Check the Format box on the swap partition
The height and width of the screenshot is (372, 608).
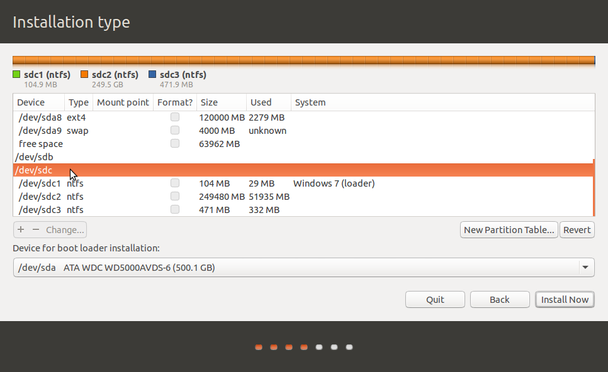pyautogui.click(x=174, y=129)
